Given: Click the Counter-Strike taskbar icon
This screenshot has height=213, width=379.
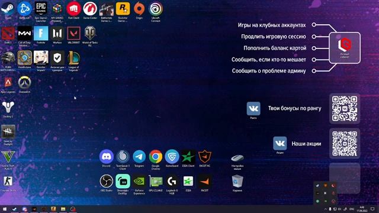Looking at the screenshot, I should [x=53, y=209].
